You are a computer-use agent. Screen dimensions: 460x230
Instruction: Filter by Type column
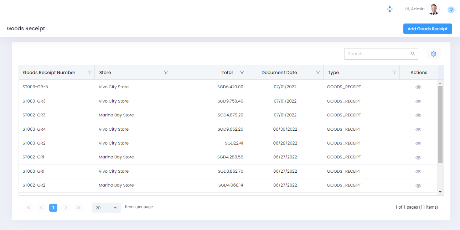pos(394,72)
